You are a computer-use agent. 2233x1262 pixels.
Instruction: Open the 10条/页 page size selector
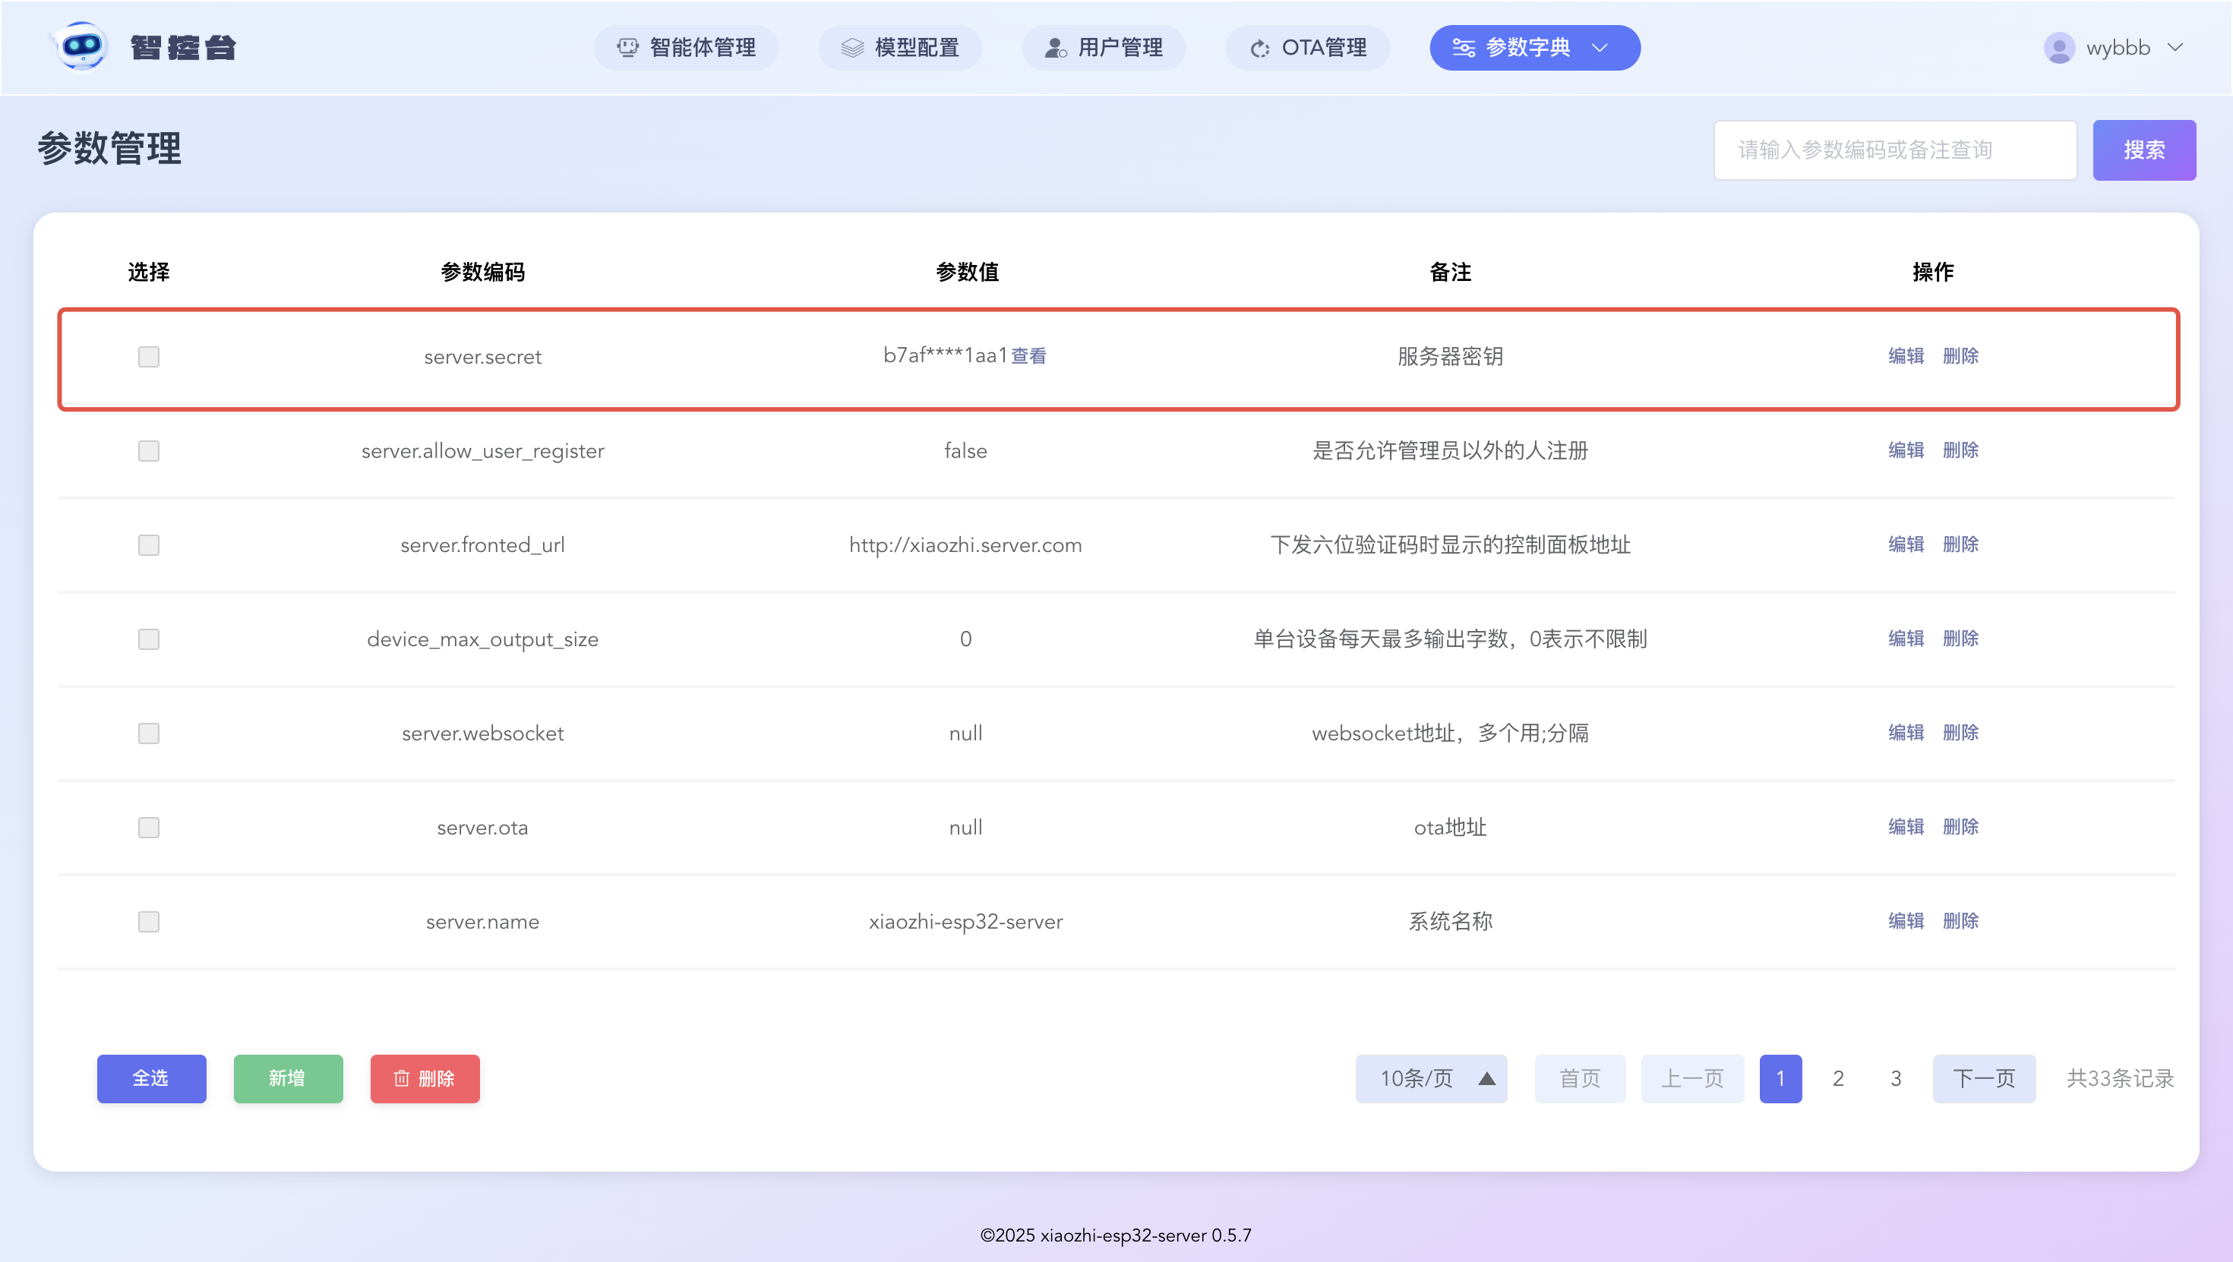pos(1430,1078)
